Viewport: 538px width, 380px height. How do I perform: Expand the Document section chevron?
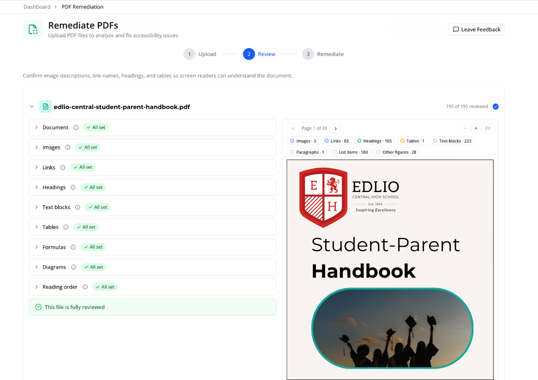37,127
